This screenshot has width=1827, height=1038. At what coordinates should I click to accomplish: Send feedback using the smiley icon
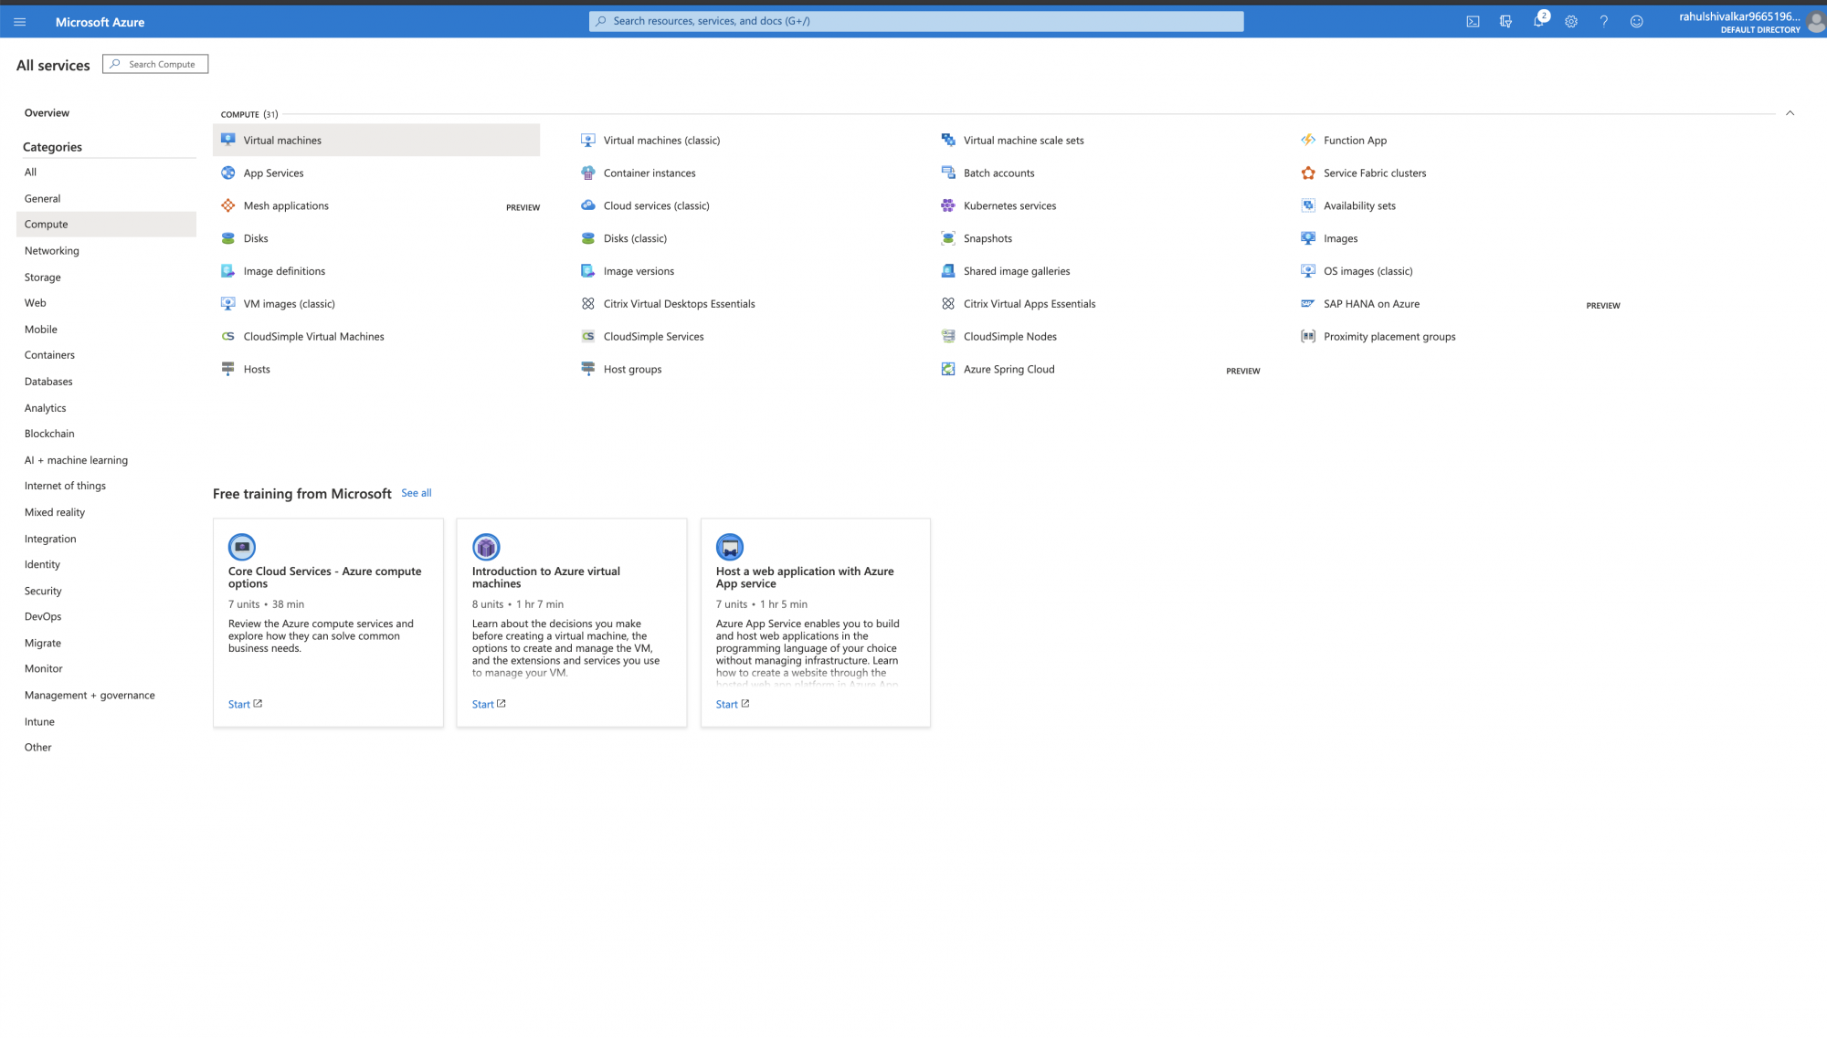(x=1637, y=20)
